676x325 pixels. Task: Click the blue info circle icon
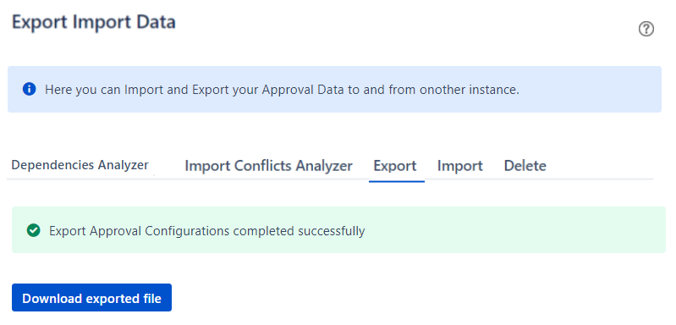click(29, 89)
